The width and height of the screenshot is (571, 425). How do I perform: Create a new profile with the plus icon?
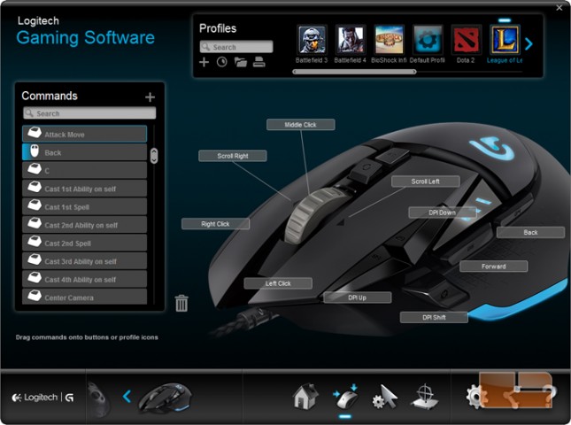pos(204,62)
